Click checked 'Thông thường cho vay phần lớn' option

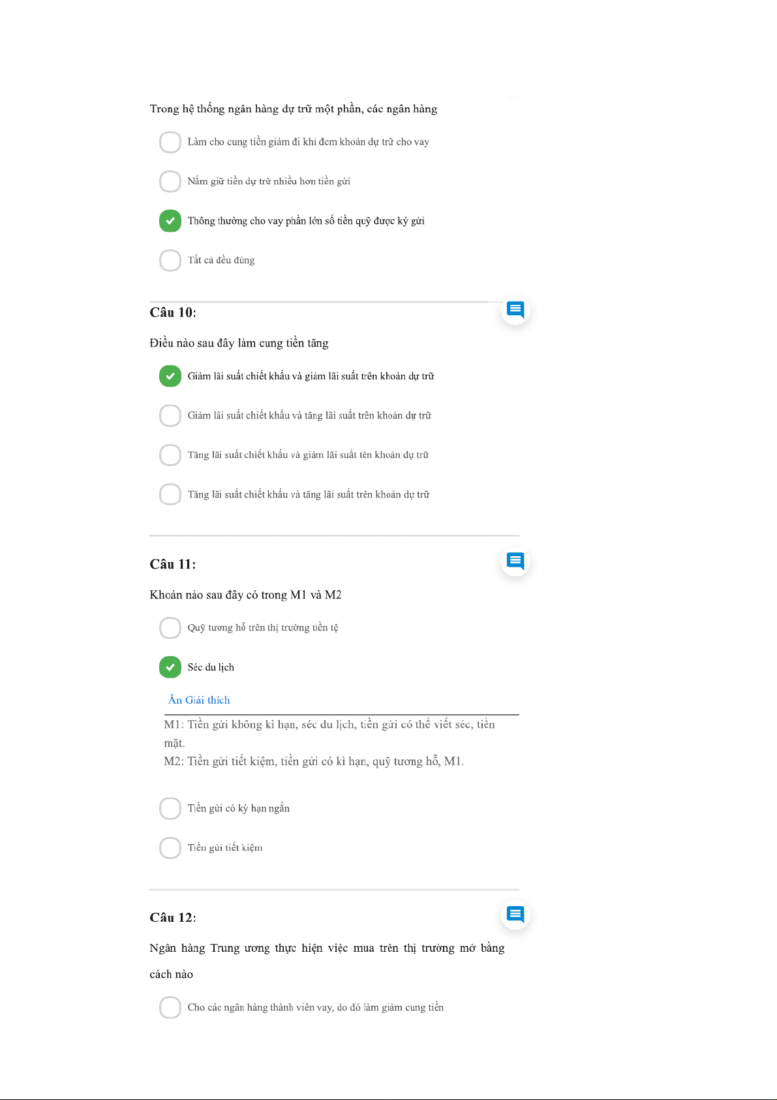tap(170, 221)
